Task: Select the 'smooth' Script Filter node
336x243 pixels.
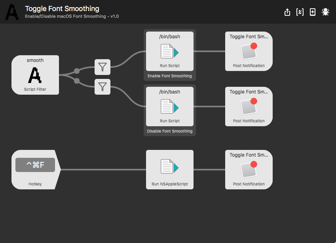Action: (x=35, y=75)
